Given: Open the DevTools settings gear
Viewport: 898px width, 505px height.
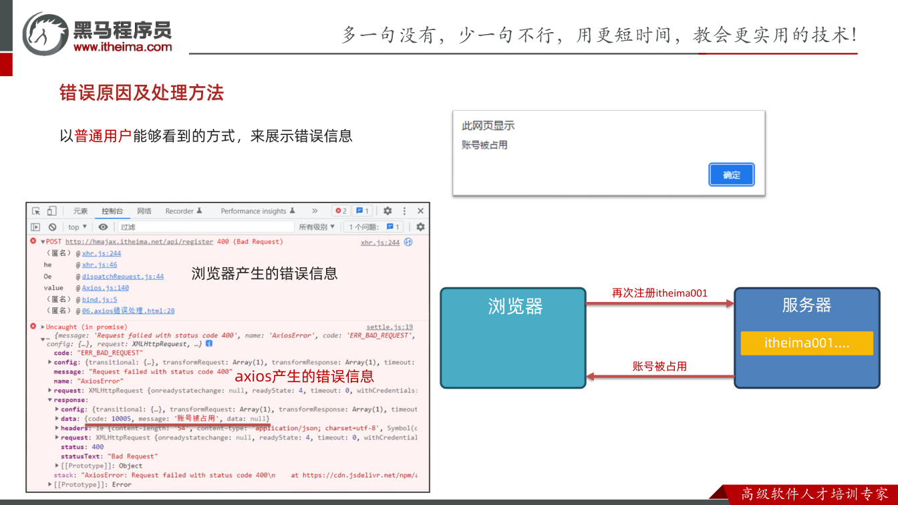Looking at the screenshot, I should pyautogui.click(x=388, y=211).
